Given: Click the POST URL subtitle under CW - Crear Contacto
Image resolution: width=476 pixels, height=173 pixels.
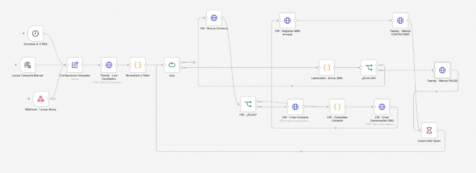Looking at the screenshot, I should (x=295, y=121).
